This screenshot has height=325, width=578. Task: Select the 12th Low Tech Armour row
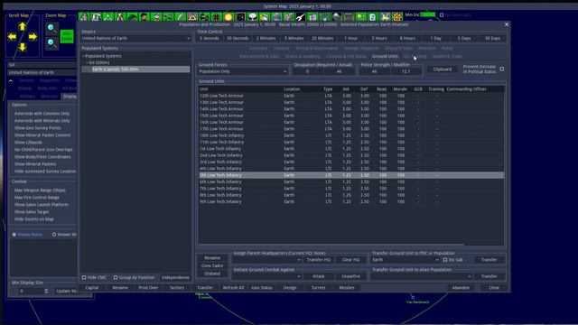click(x=351, y=96)
